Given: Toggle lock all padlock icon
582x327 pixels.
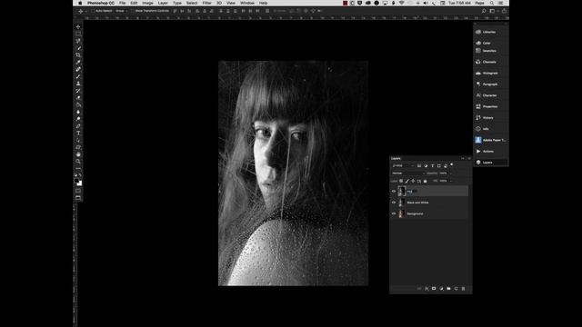Looking at the screenshot, I should click(x=425, y=181).
